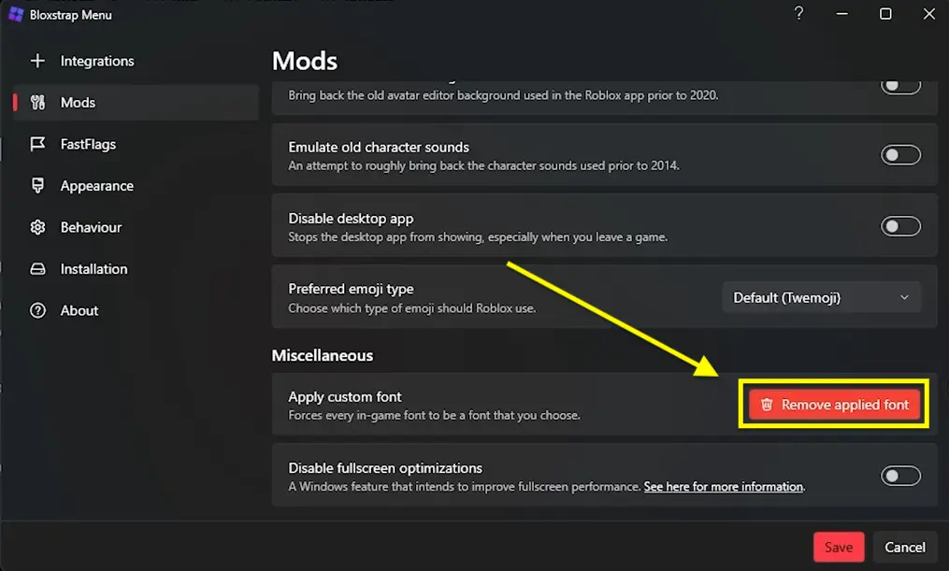
Task: Toggle Disable fullscreen optimizations switch
Action: coord(900,476)
